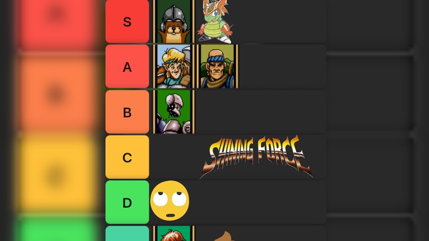The width and height of the screenshot is (429, 241).
Task: Click the teal tier label below D
Action: pos(127,233)
